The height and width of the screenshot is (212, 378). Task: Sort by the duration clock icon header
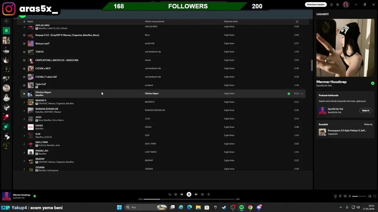click(297, 21)
